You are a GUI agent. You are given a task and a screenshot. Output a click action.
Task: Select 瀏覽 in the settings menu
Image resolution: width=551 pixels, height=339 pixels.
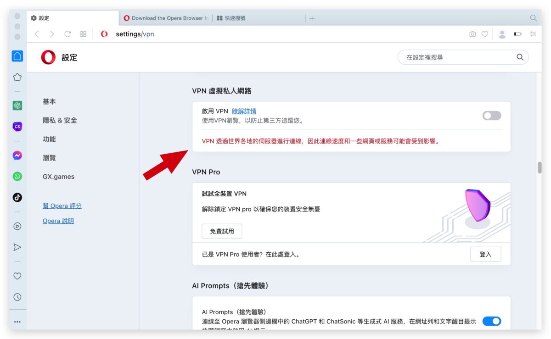[x=49, y=158]
